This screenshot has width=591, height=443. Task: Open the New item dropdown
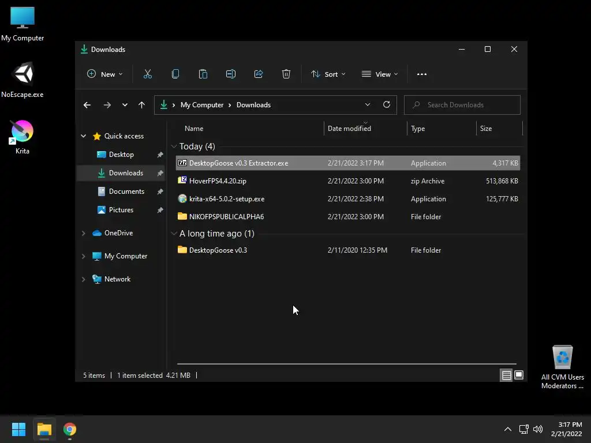(105, 74)
